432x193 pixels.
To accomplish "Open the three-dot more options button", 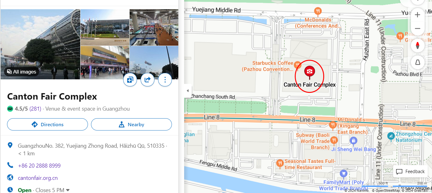I will [x=165, y=80].
